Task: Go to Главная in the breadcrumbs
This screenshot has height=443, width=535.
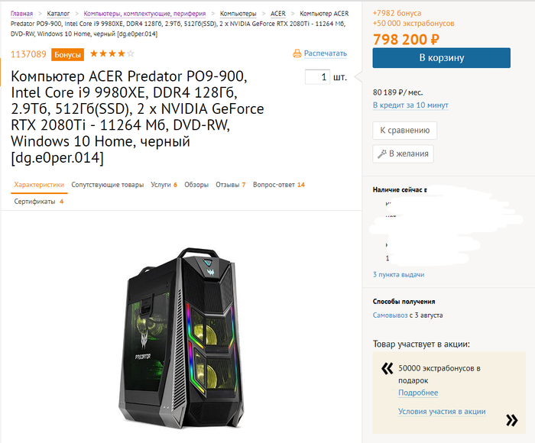Action: (x=22, y=14)
